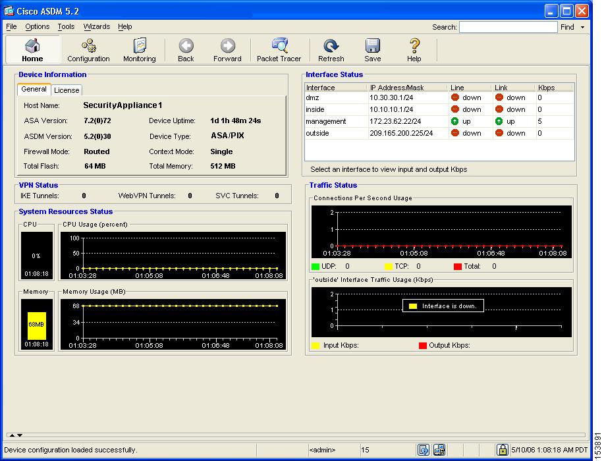Click dmz Link down status icon
604x461 pixels.
499,97
